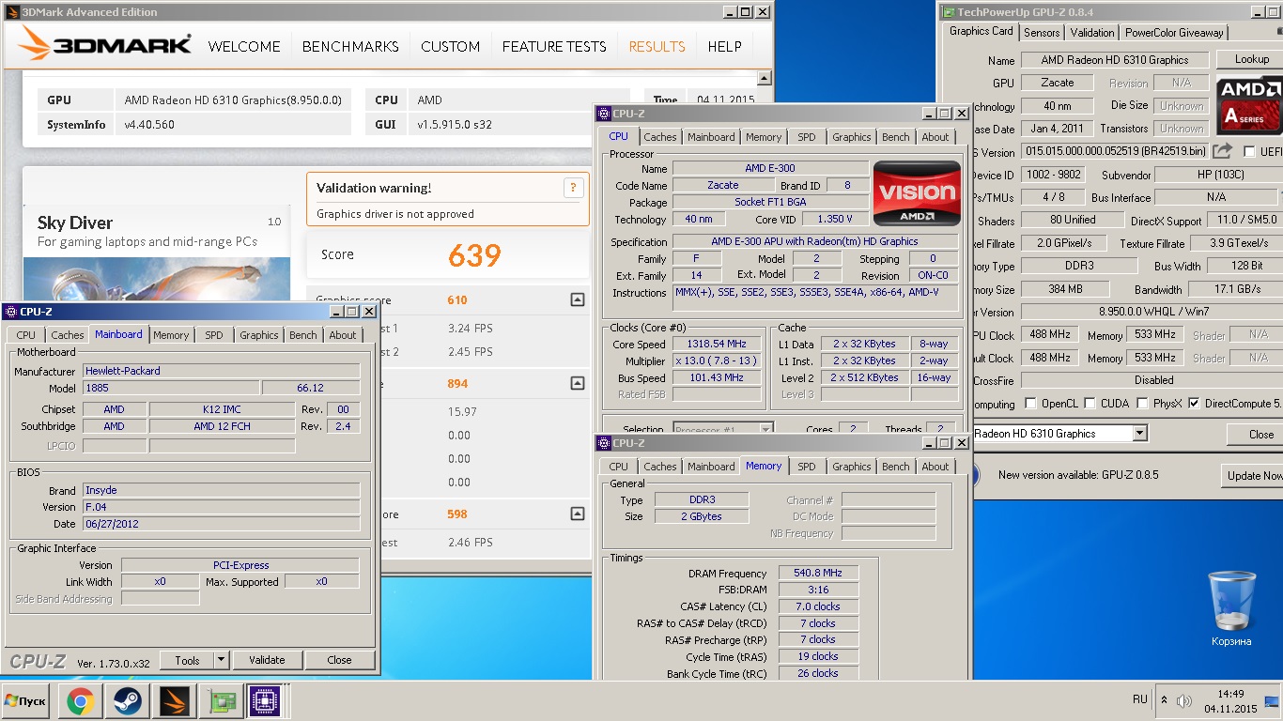The height and width of the screenshot is (721, 1283).
Task: Collapse the section scoring 598
Action: (x=577, y=514)
